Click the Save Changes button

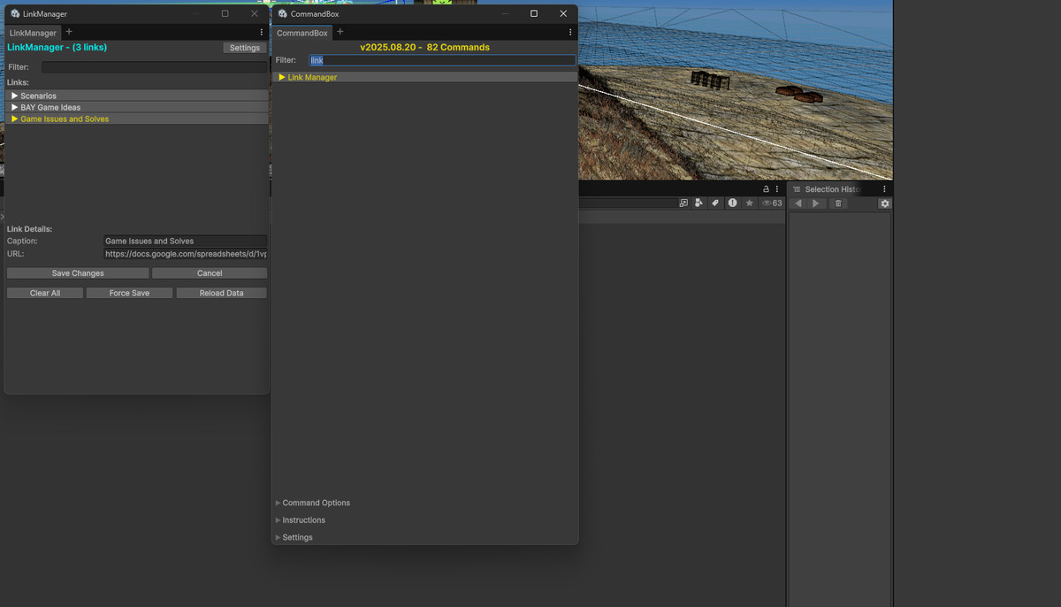pos(78,273)
